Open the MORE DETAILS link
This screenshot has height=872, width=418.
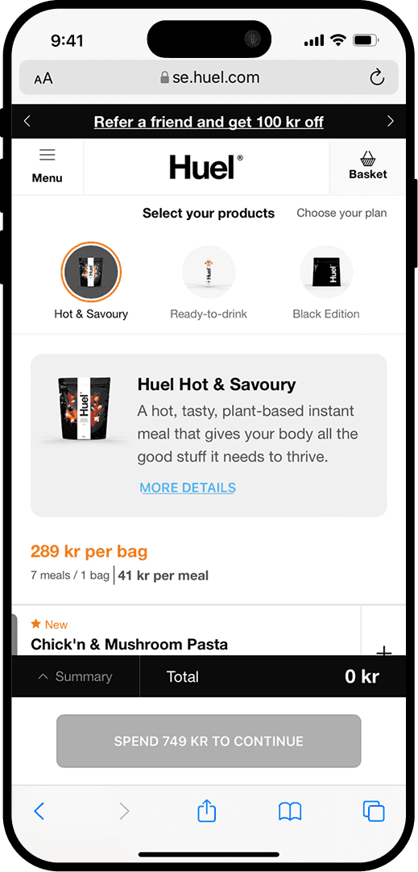click(x=188, y=488)
